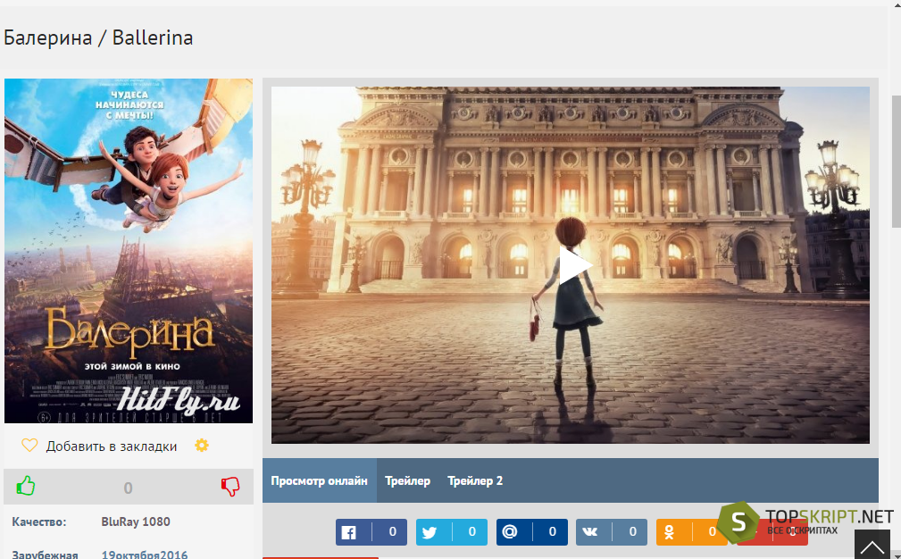Click the Facebook share count
This screenshot has height=559, width=901.
coord(393,532)
